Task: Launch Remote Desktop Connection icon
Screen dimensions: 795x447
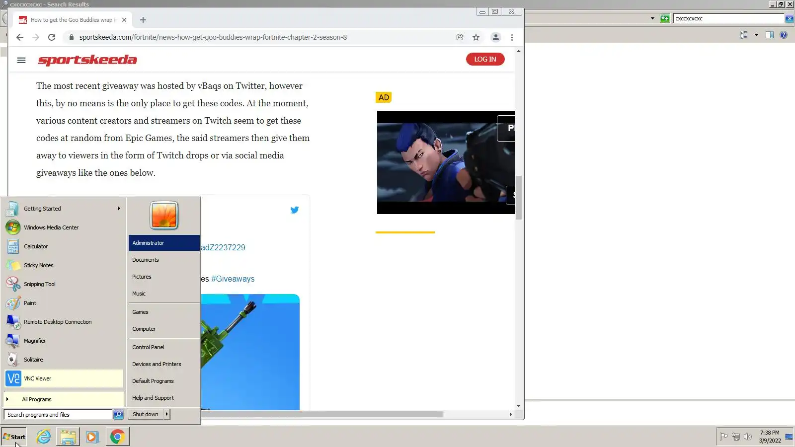Action: coord(13,322)
